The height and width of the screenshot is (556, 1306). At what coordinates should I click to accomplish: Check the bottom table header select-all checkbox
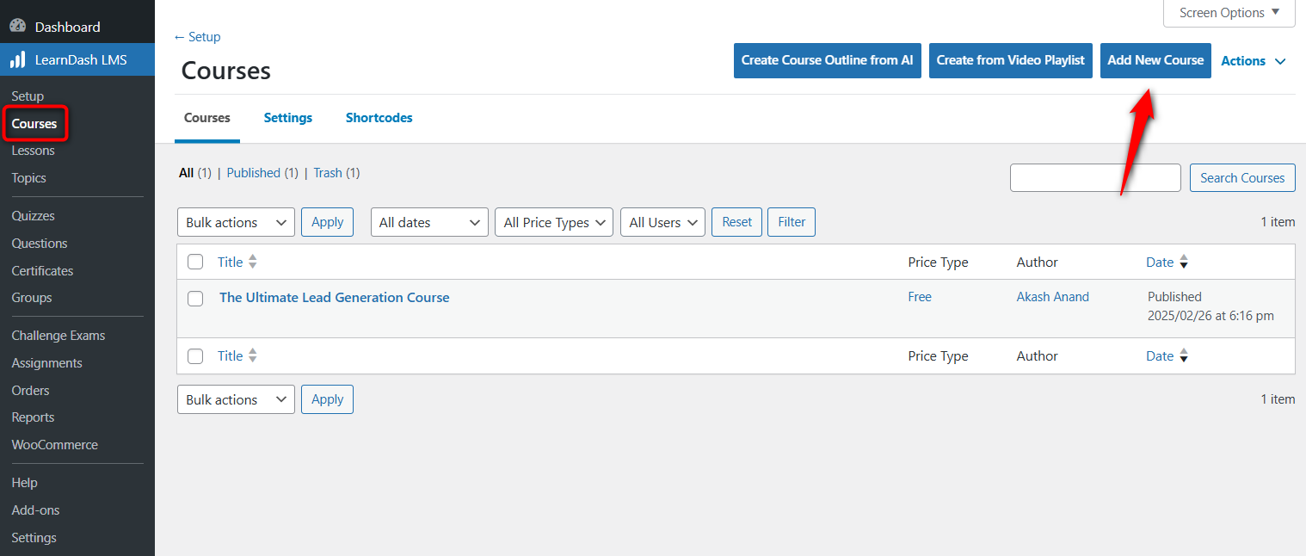[x=195, y=355]
